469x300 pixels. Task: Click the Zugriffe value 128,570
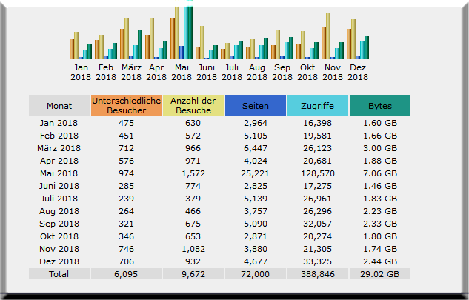317,173
